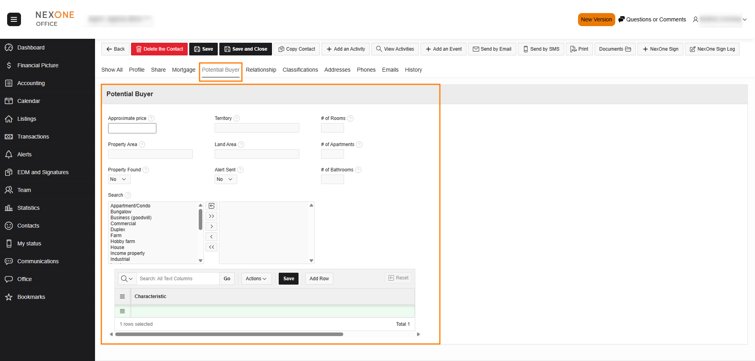The width and height of the screenshot is (755, 361).
Task: Expand the Property Found dropdown
Action: [x=119, y=179]
